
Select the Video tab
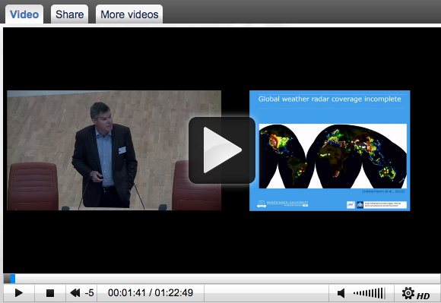tap(24, 14)
